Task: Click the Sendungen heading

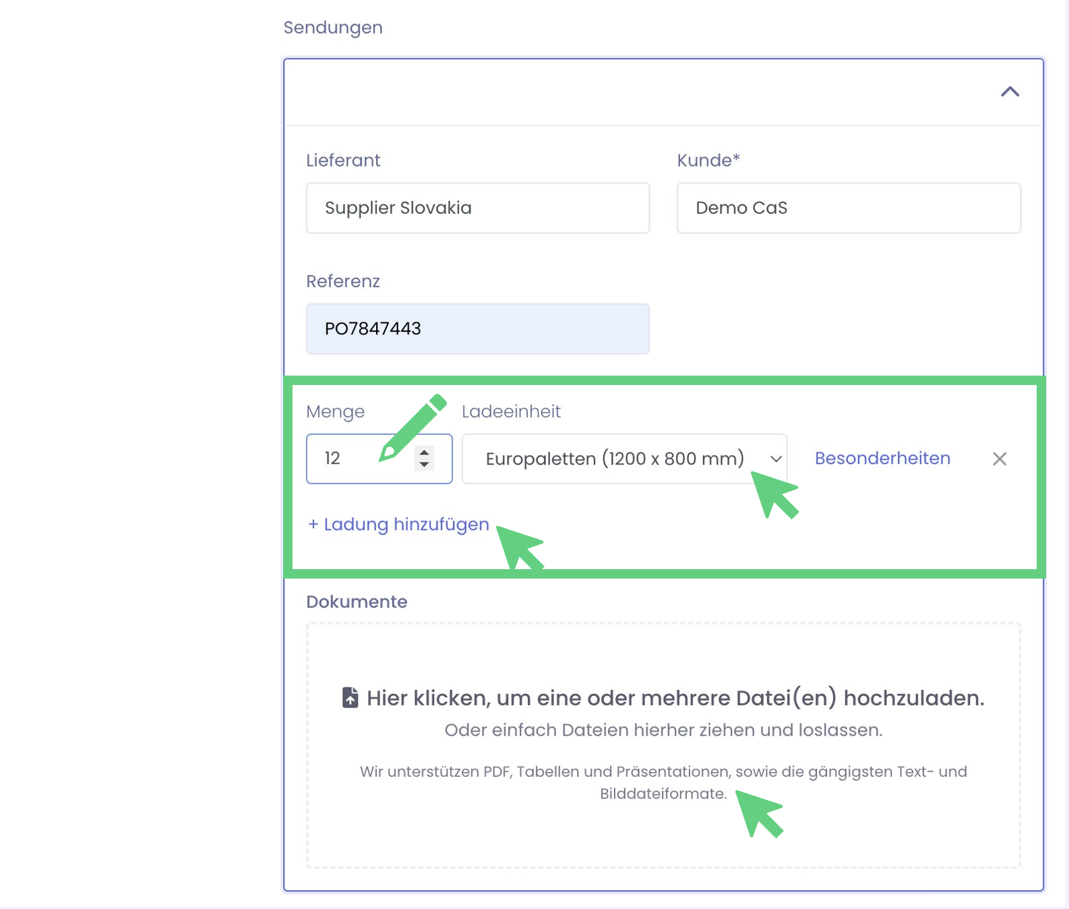Action: (x=333, y=28)
